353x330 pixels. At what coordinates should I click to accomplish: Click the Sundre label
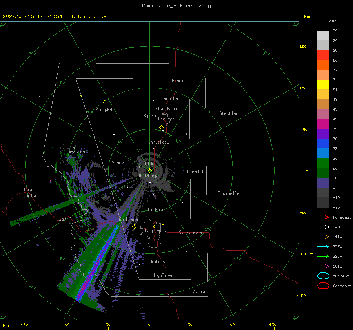point(119,162)
